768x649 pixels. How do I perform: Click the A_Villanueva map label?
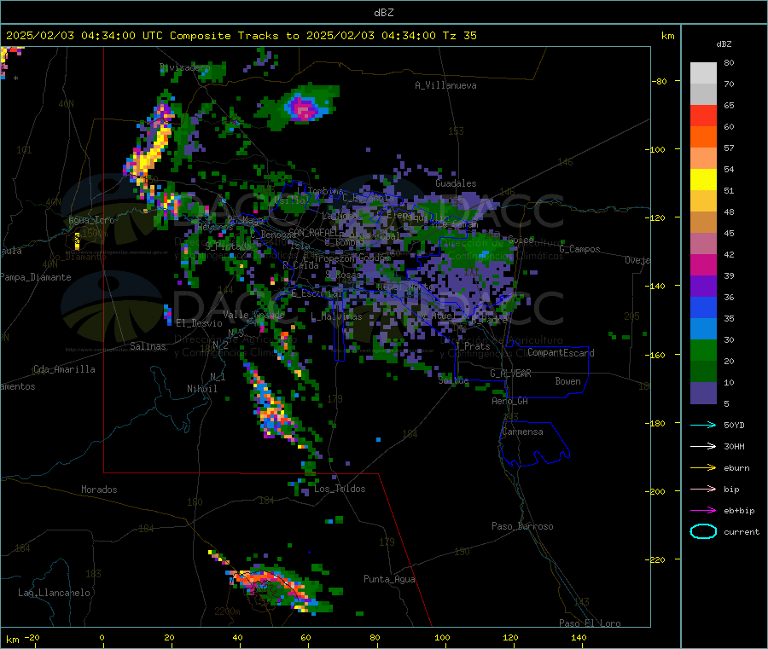click(445, 85)
